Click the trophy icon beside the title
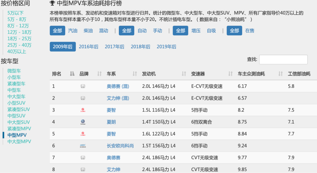 pos(52,3)
